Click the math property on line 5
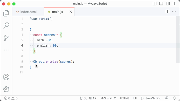The width and height of the screenshot is (180, 101). pyautogui.click(x=40, y=40)
